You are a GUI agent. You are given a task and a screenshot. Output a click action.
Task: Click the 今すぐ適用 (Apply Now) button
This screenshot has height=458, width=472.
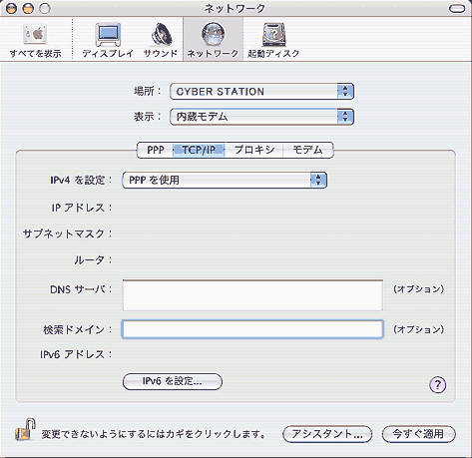419,434
